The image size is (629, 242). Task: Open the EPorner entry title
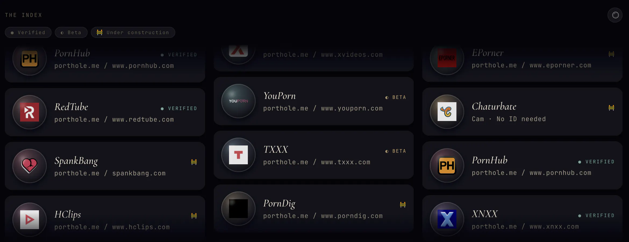[488, 53]
